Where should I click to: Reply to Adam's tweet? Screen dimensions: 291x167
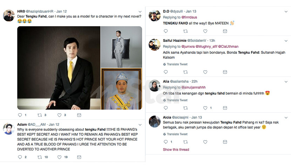[x=20, y=157]
